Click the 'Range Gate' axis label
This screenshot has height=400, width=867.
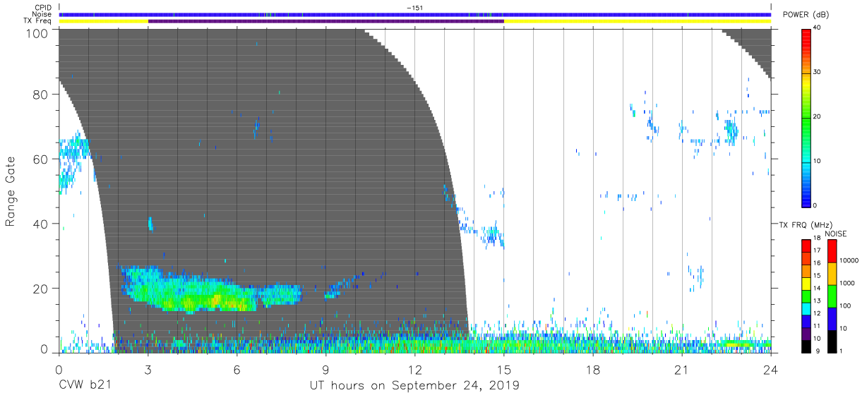pyautogui.click(x=11, y=191)
